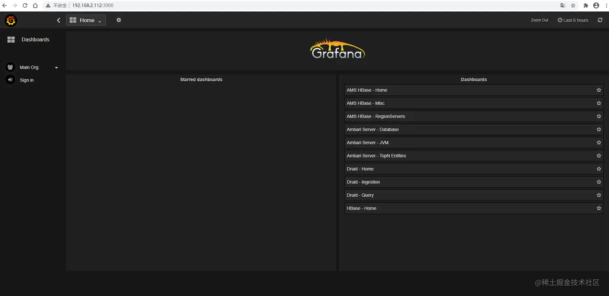The height and width of the screenshot is (296, 609).
Task: Refresh the dashboard with the refresh icon
Action: (600, 20)
